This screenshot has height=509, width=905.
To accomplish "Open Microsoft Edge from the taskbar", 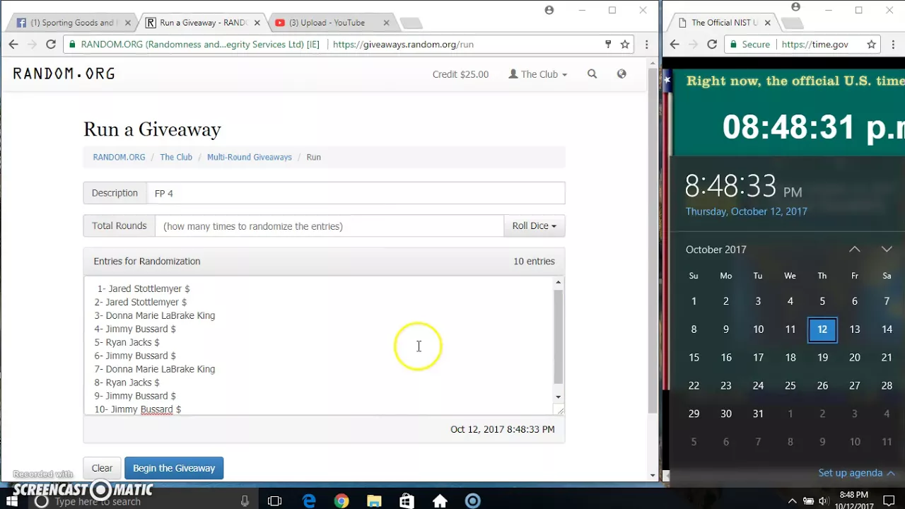I will [x=309, y=501].
